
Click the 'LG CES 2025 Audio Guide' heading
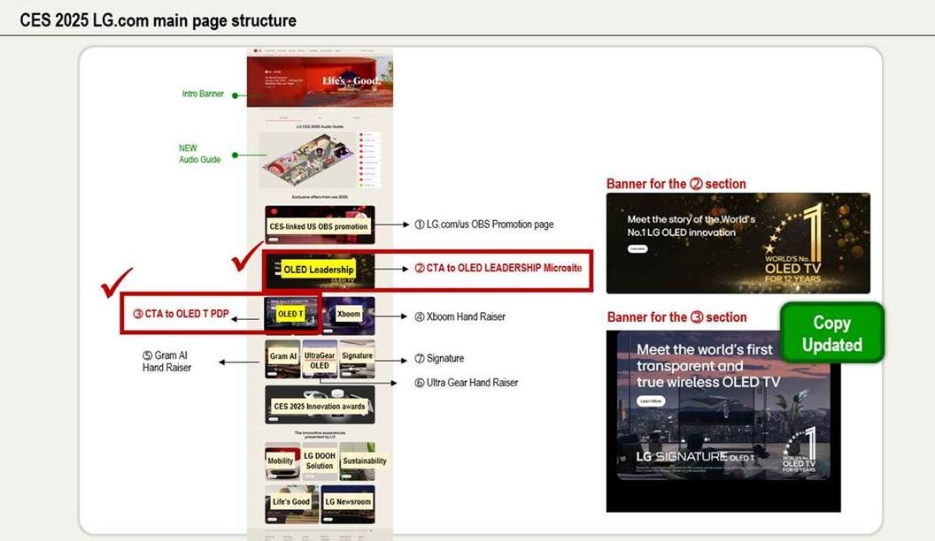pyautogui.click(x=320, y=126)
